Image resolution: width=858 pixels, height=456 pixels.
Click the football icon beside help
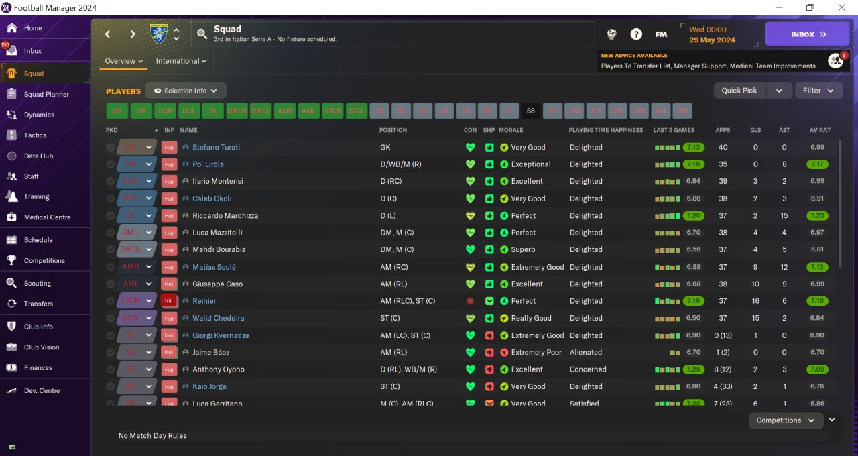(x=611, y=34)
